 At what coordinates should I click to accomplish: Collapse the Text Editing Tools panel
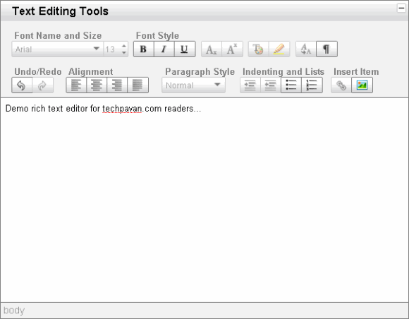pos(401,8)
